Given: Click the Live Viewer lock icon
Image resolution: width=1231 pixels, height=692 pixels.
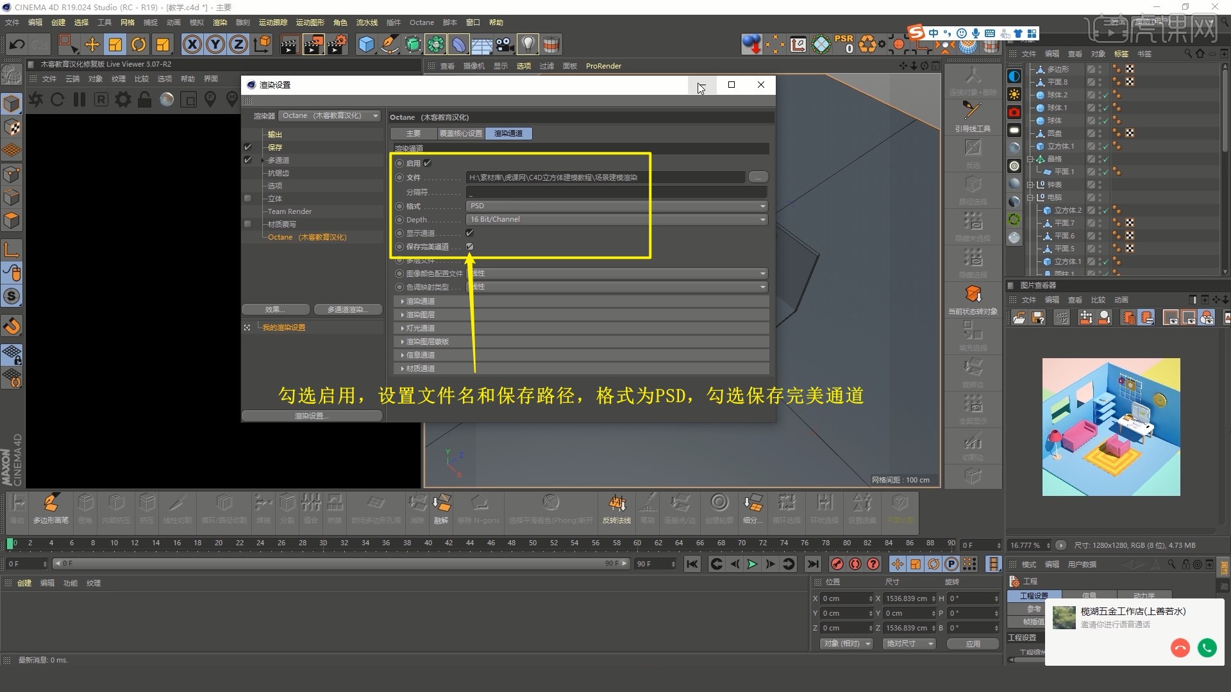Looking at the screenshot, I should pos(145,99).
